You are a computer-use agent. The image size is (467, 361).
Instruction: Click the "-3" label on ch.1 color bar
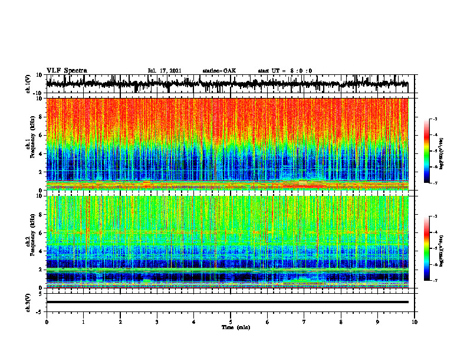tap(435, 119)
